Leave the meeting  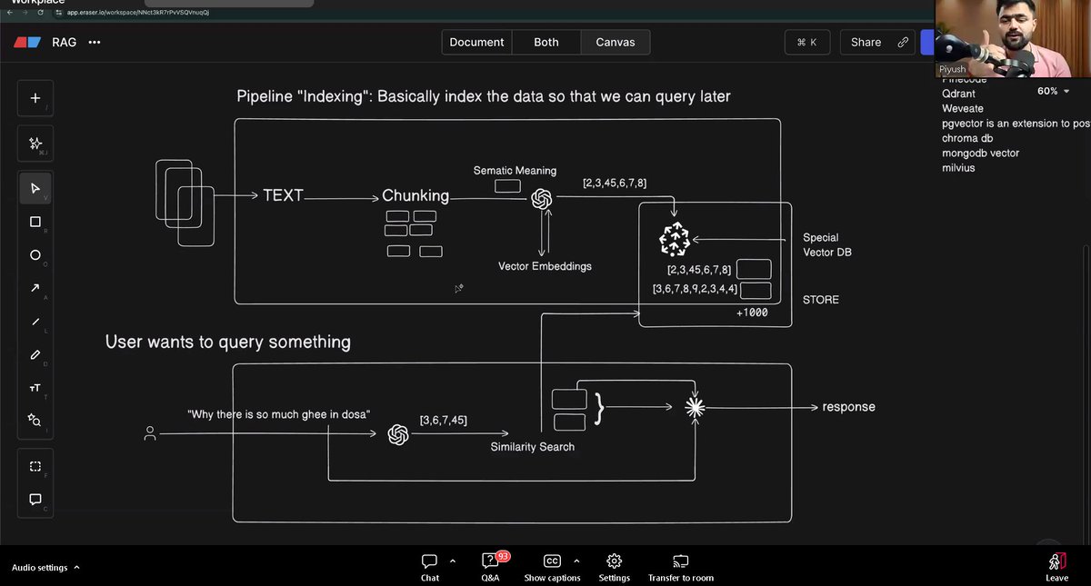point(1056,567)
